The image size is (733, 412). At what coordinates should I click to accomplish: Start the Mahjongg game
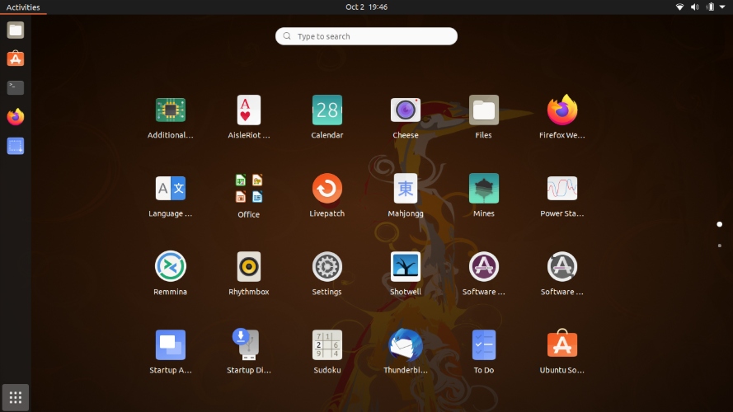(406, 188)
